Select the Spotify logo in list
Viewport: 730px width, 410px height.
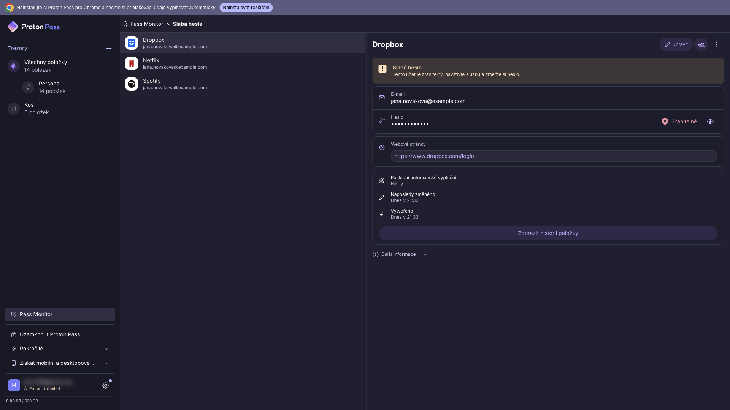(x=132, y=84)
